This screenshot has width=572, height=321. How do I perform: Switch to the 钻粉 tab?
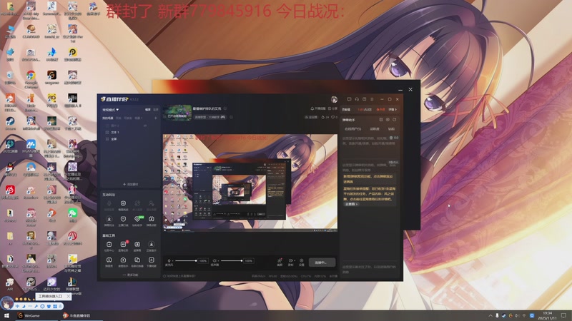(391, 129)
